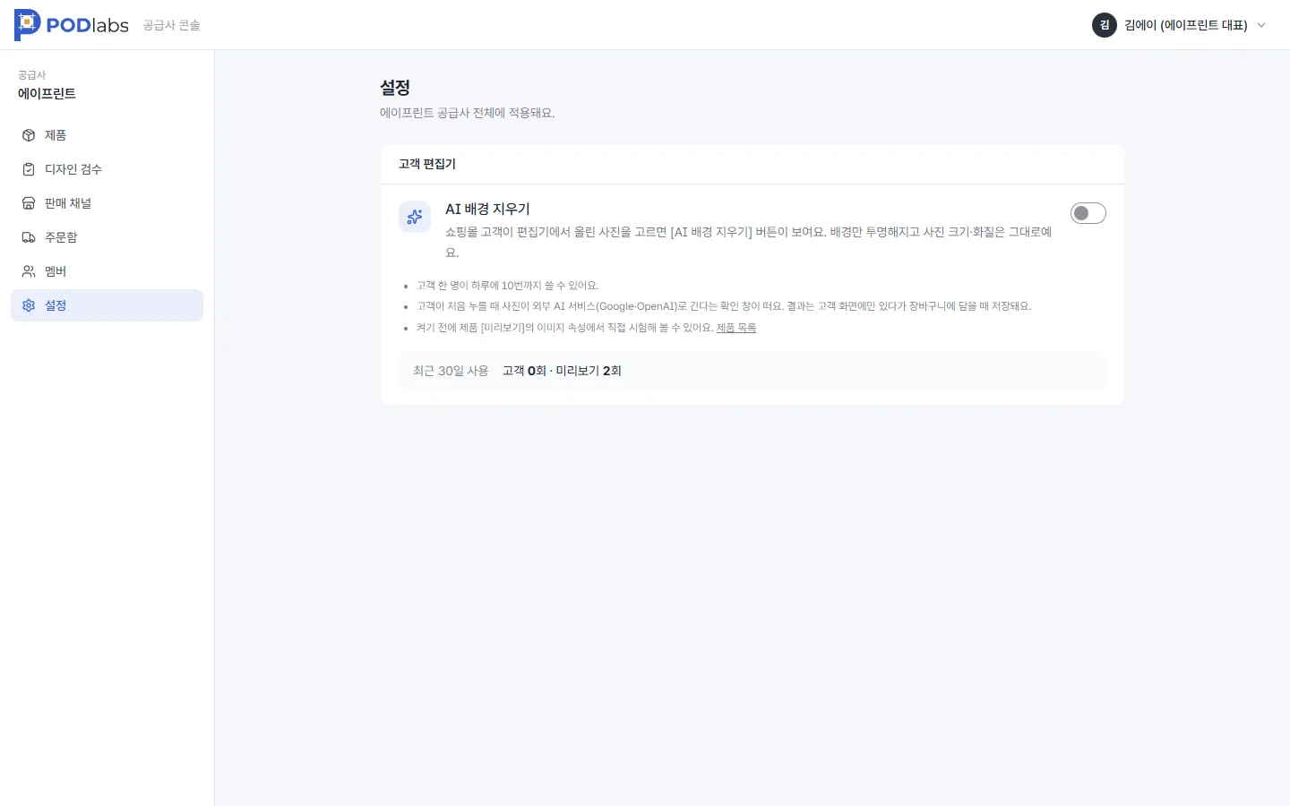Select the 설정 menu item
This screenshot has width=1290, height=806.
click(107, 305)
